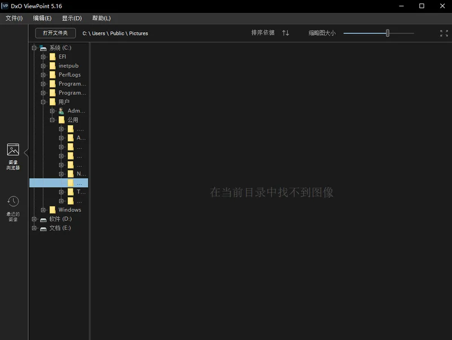Adjust the 缩略图大小 thumbnail size slider handle
The height and width of the screenshot is (340, 452).
click(x=388, y=33)
